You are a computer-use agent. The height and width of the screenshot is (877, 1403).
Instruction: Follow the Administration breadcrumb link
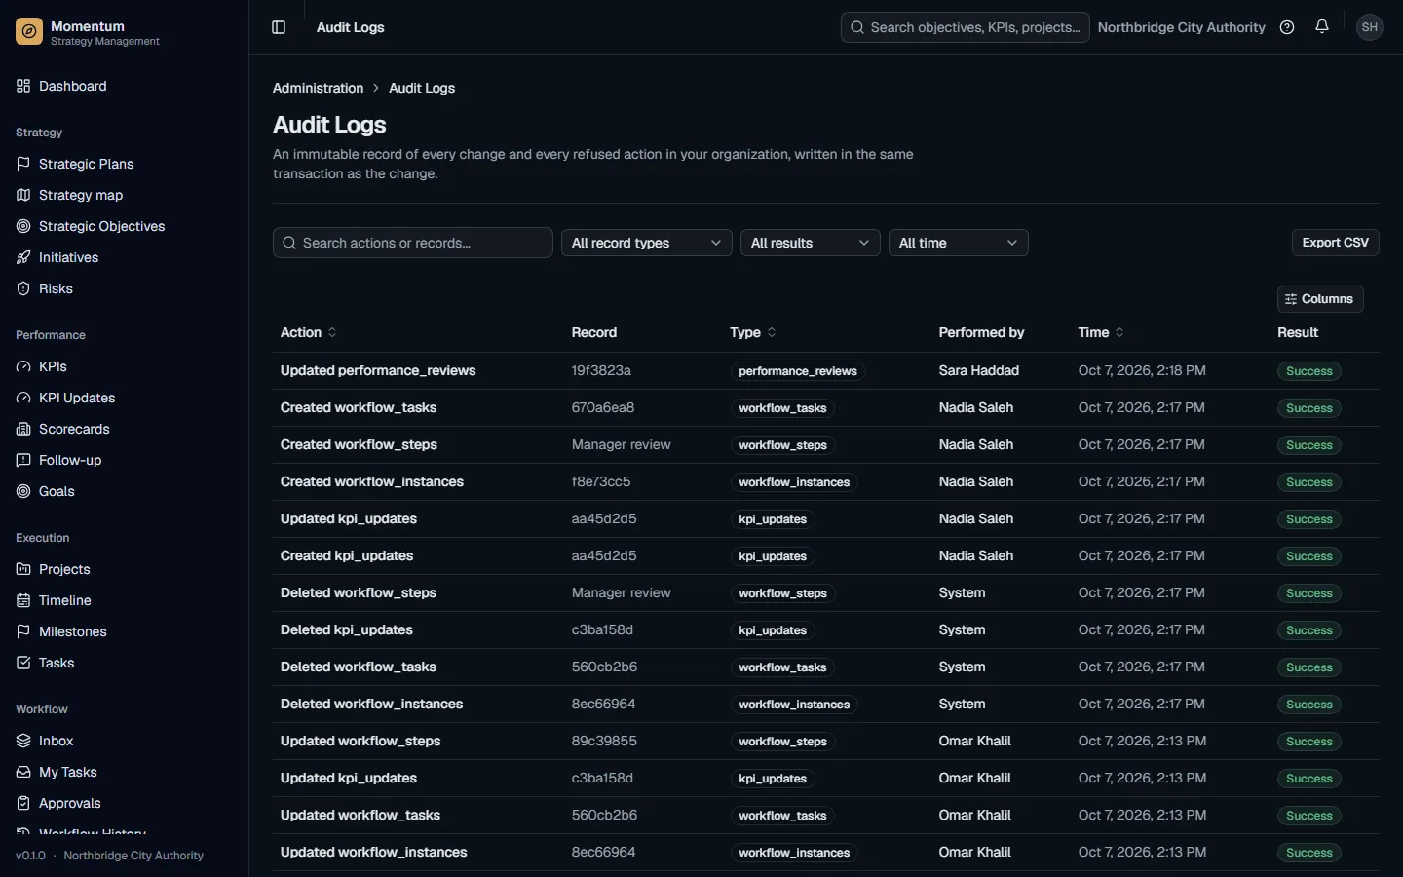(x=318, y=88)
